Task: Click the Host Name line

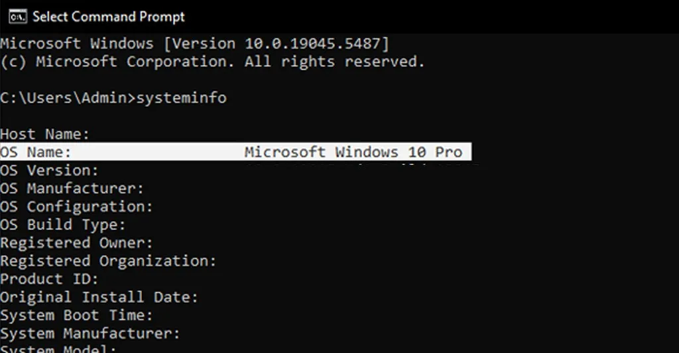Action: [44, 134]
